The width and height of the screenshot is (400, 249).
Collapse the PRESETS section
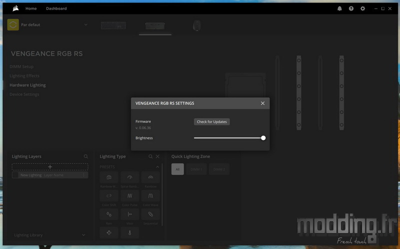tap(157, 167)
